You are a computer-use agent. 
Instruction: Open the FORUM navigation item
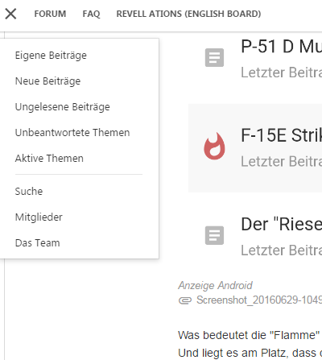coord(50,14)
